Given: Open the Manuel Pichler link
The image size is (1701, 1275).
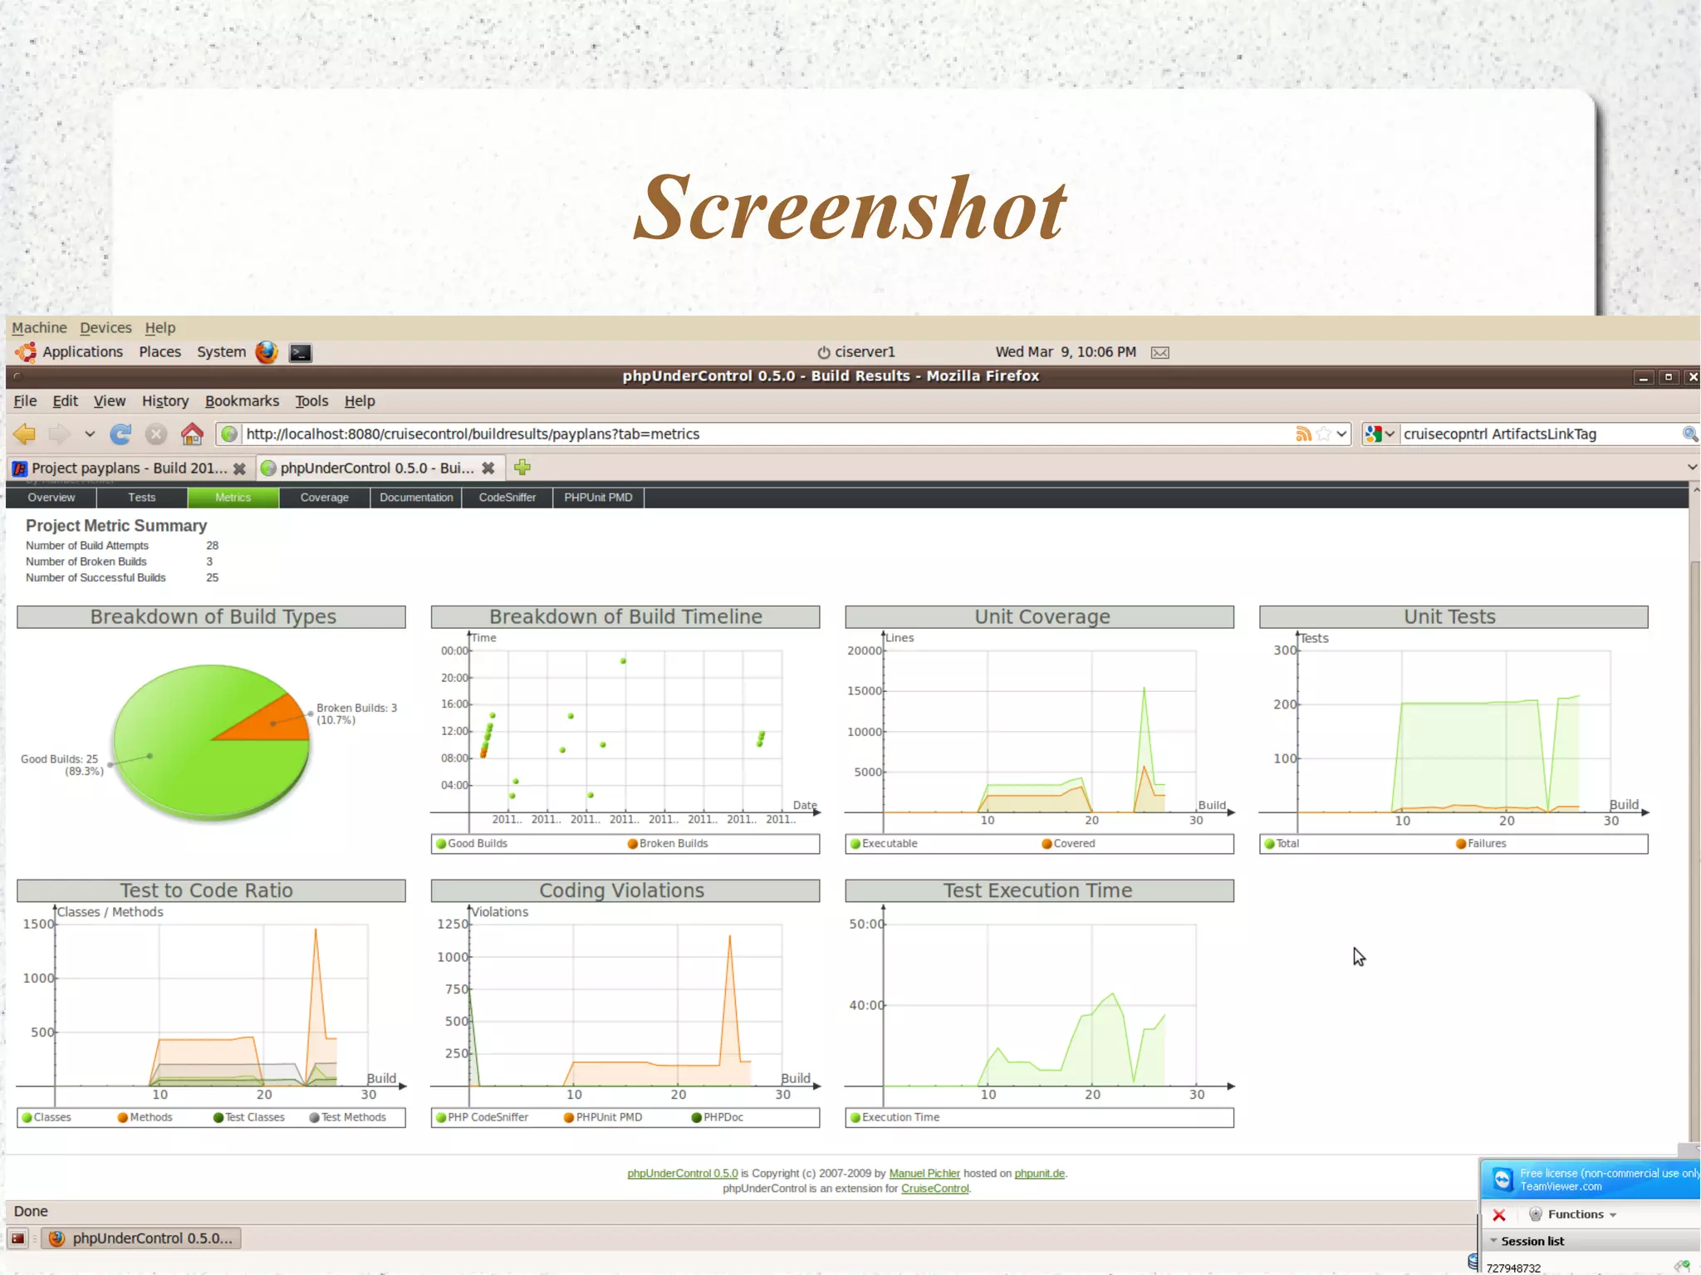Looking at the screenshot, I should pyautogui.click(x=924, y=1174).
